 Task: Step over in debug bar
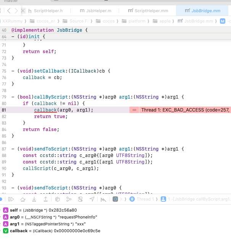23,199
